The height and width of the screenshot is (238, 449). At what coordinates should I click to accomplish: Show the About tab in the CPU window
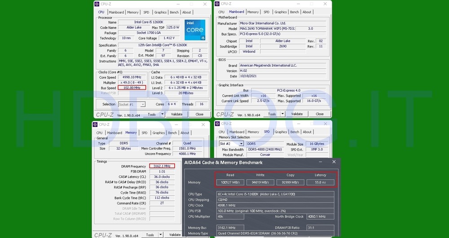187,12
